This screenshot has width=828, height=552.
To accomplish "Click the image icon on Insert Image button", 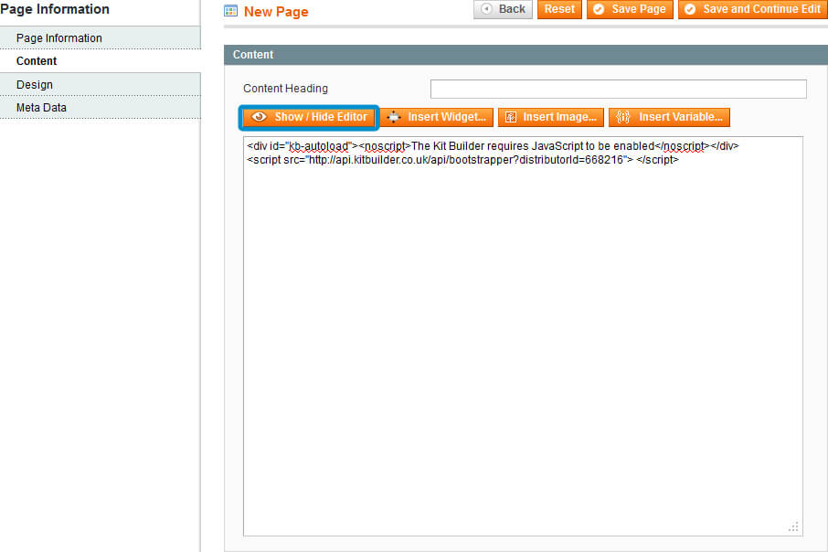I will [511, 117].
